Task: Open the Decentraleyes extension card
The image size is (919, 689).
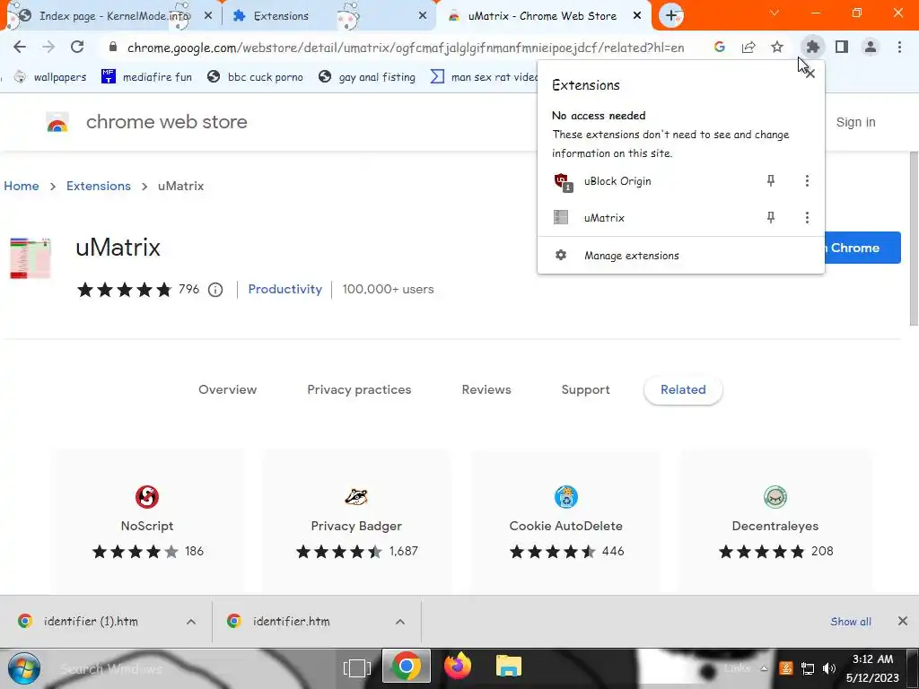Action: coord(775,521)
